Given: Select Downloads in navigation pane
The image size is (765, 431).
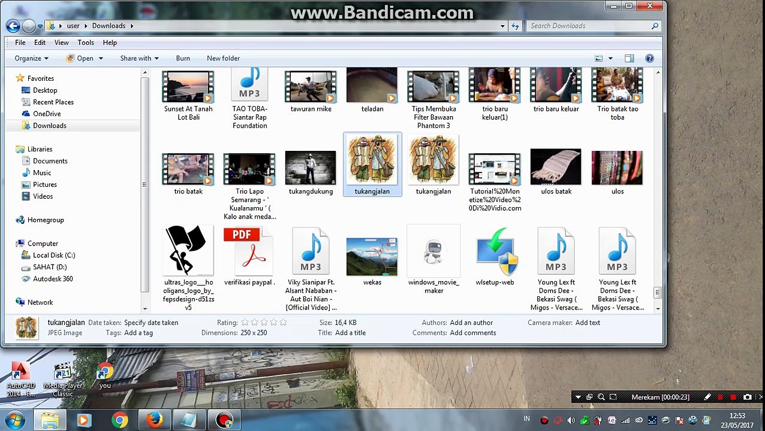Looking at the screenshot, I should point(49,126).
